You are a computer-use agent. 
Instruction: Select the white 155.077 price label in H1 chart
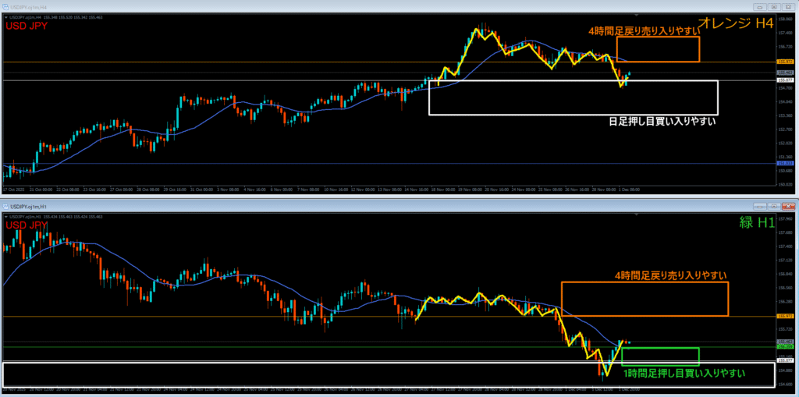[x=783, y=360]
